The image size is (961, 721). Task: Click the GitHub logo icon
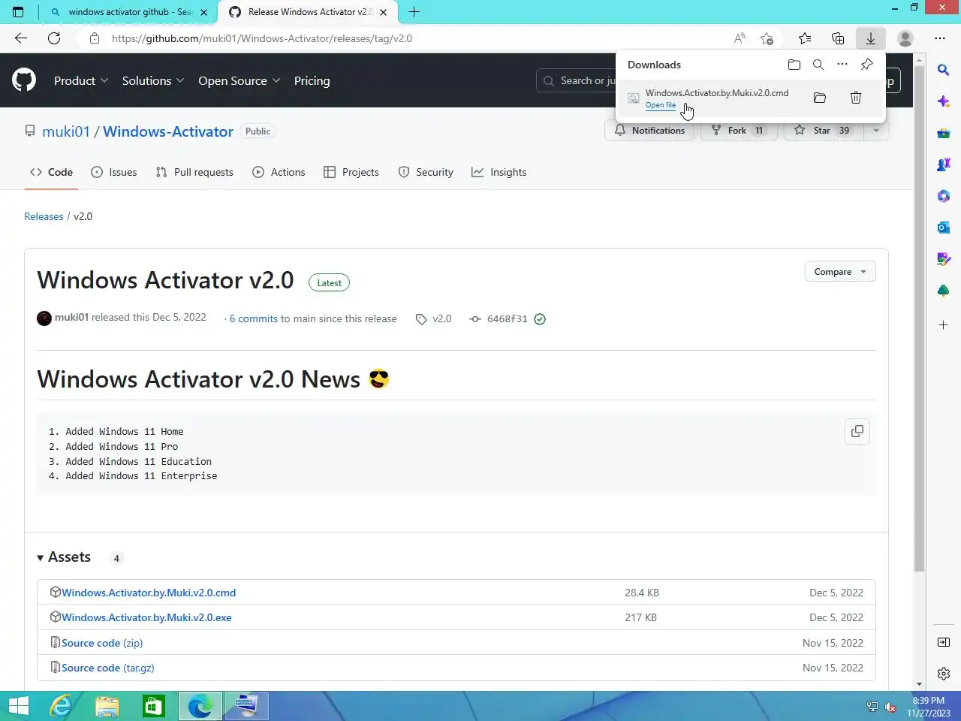[24, 80]
